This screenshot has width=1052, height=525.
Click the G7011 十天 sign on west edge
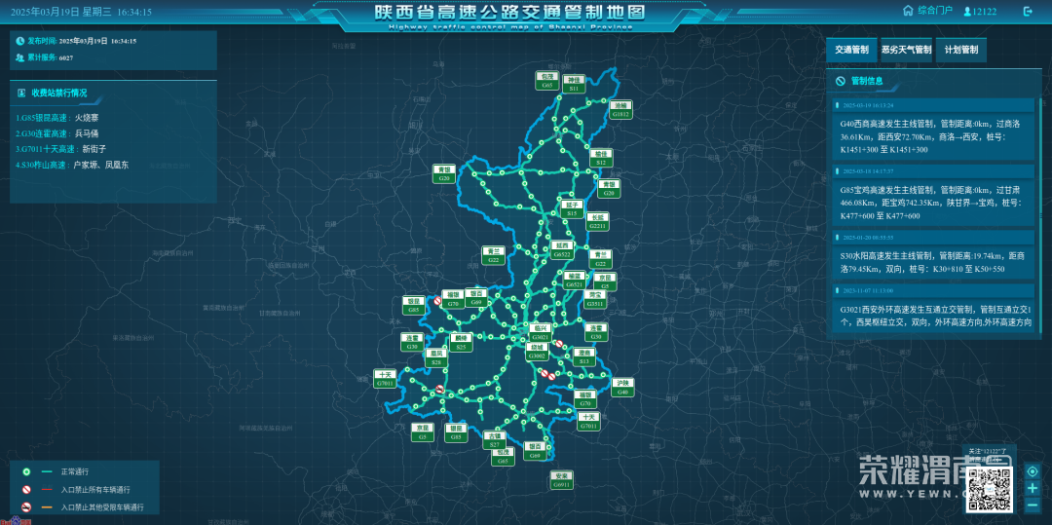point(386,379)
